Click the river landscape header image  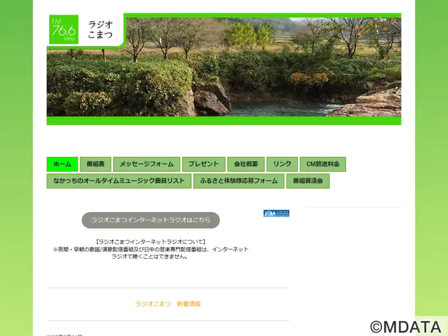pyautogui.click(x=252, y=73)
